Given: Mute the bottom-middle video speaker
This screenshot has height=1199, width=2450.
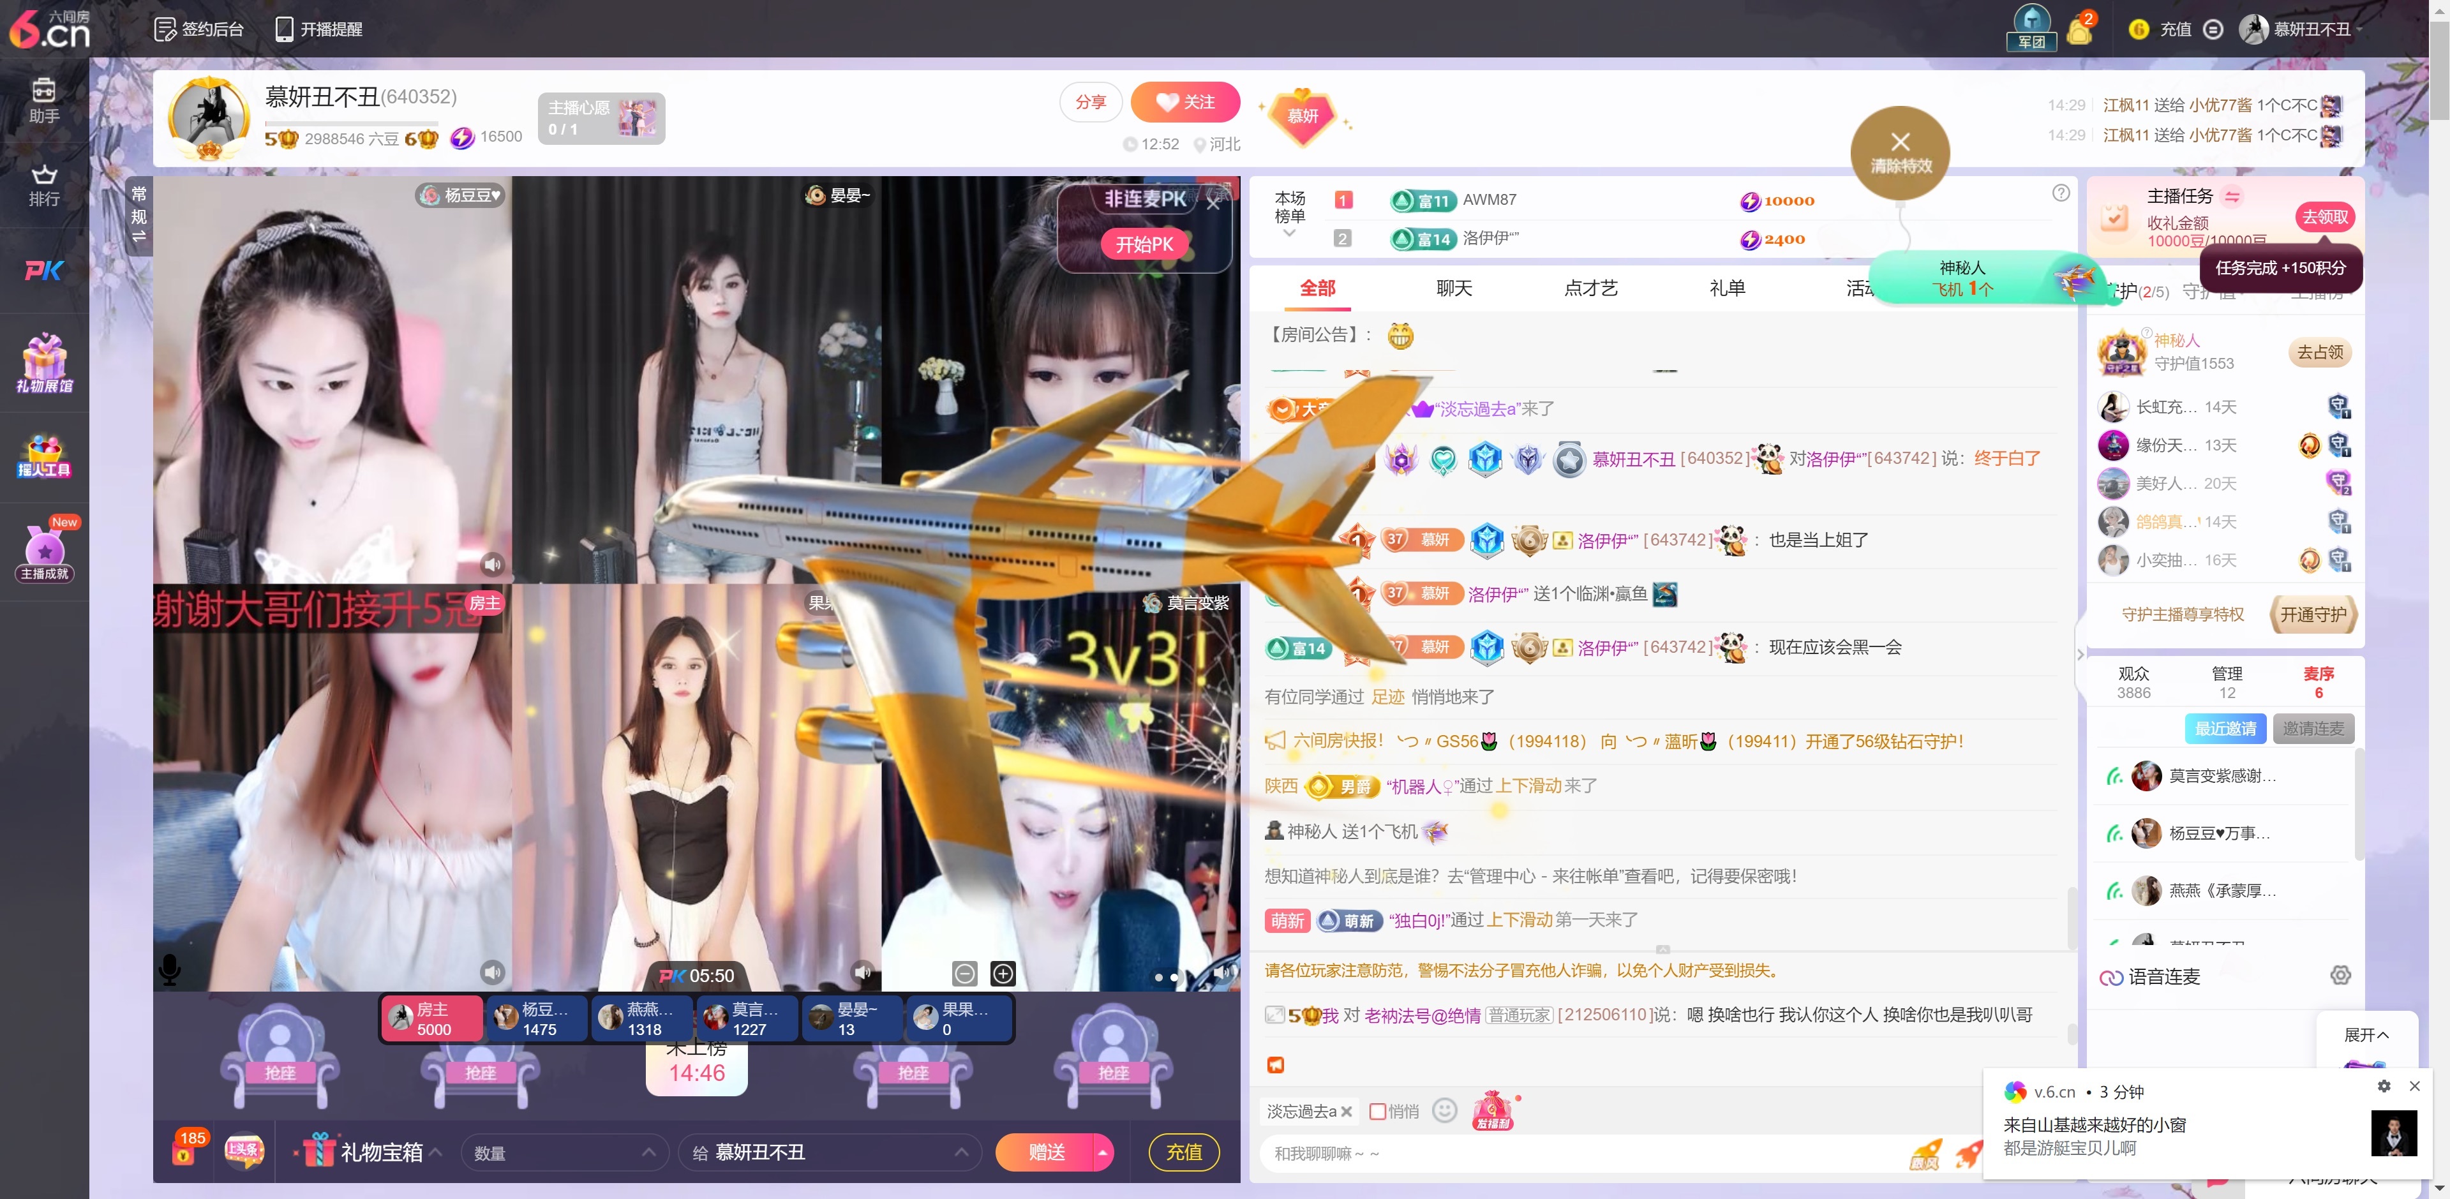Looking at the screenshot, I should point(862,972).
